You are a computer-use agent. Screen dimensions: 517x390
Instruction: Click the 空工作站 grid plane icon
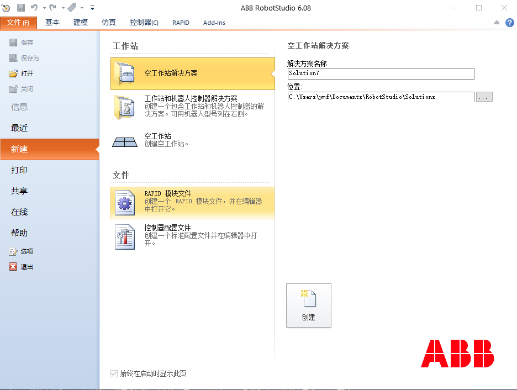point(125,142)
